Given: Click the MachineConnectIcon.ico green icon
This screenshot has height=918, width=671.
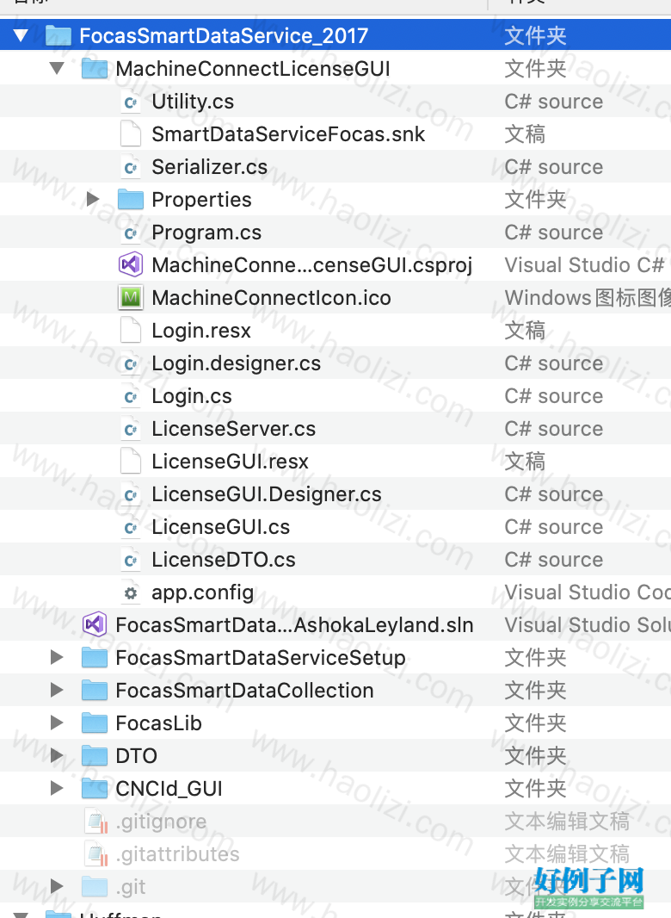Looking at the screenshot, I should [x=131, y=297].
